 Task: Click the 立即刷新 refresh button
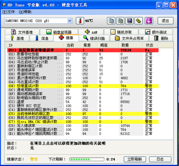[135, 159]
